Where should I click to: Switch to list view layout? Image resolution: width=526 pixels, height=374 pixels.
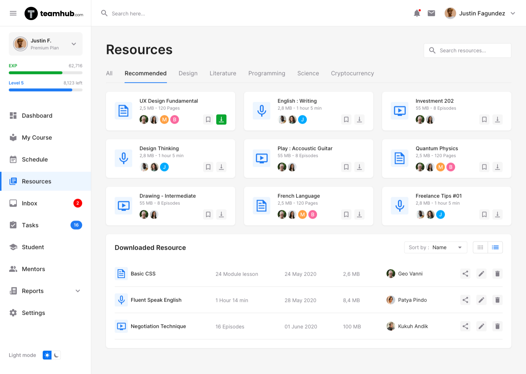[495, 247]
